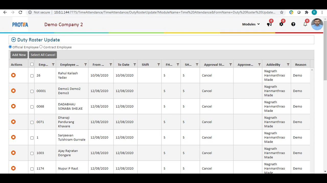Go back with the browser back arrow
This screenshot has width=327, height=183.
pos(5,12)
